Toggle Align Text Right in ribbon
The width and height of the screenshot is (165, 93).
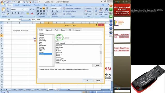[x=44, y=11]
